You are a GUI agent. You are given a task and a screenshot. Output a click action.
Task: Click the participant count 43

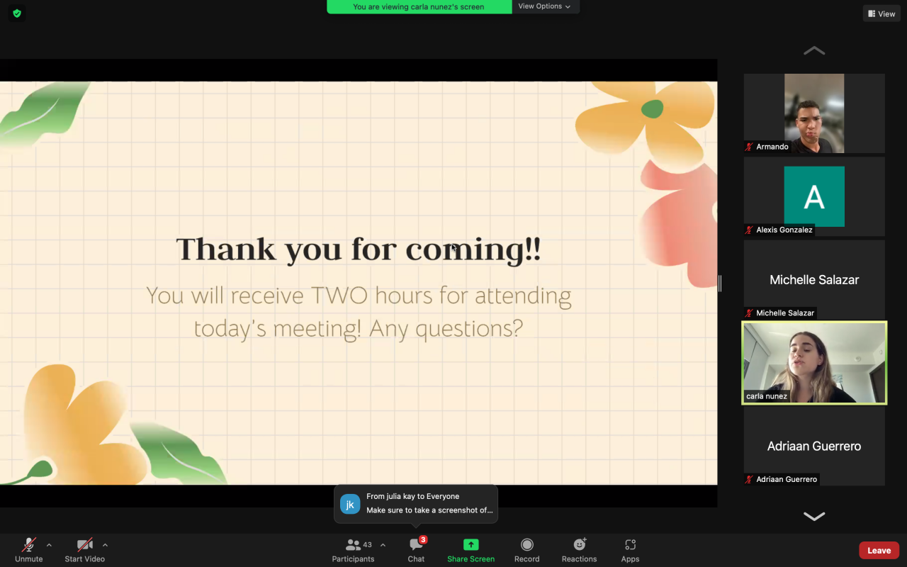coord(367,544)
